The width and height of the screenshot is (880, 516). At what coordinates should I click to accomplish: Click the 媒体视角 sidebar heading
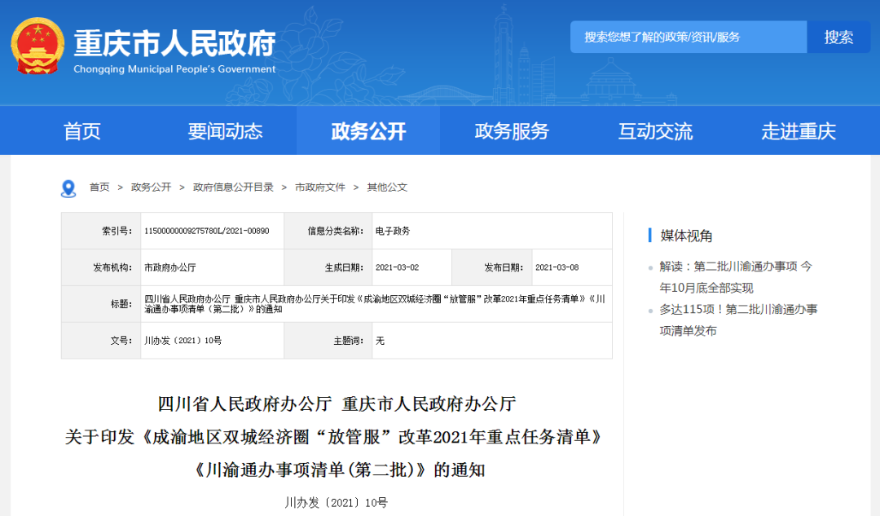point(686,236)
